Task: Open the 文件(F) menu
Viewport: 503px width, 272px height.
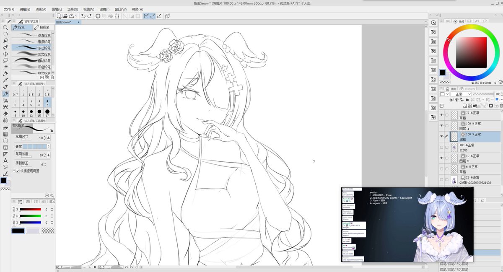Action: pos(9,9)
